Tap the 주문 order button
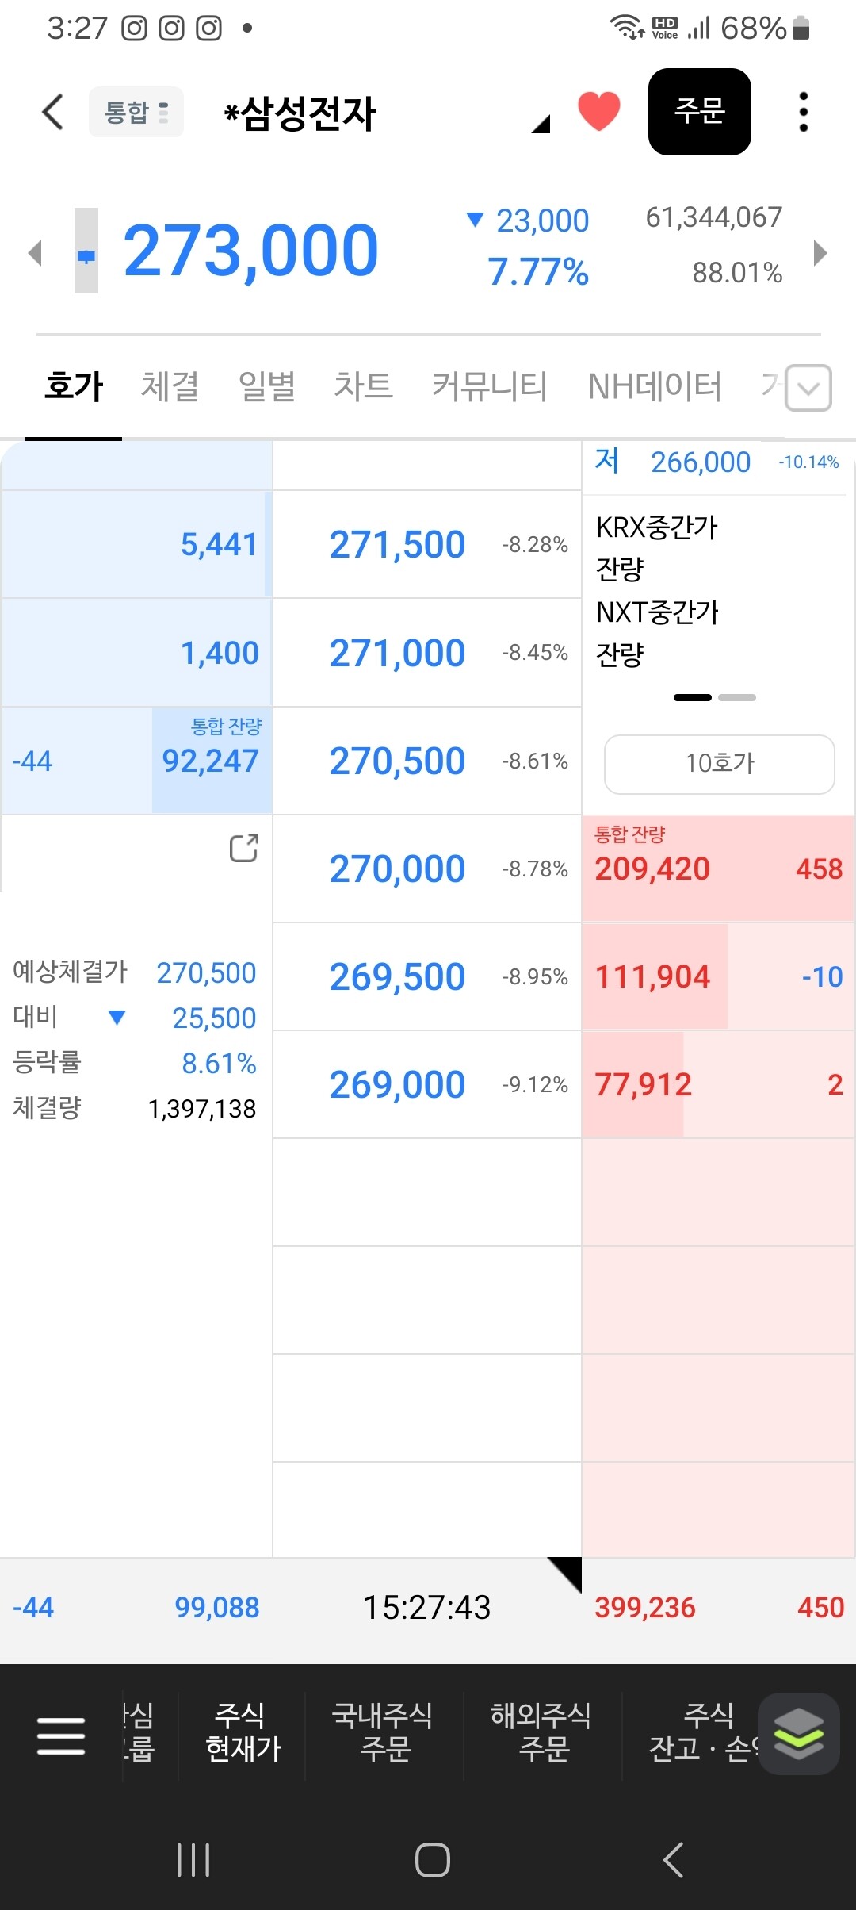Image resolution: width=856 pixels, height=1910 pixels. 699,112
